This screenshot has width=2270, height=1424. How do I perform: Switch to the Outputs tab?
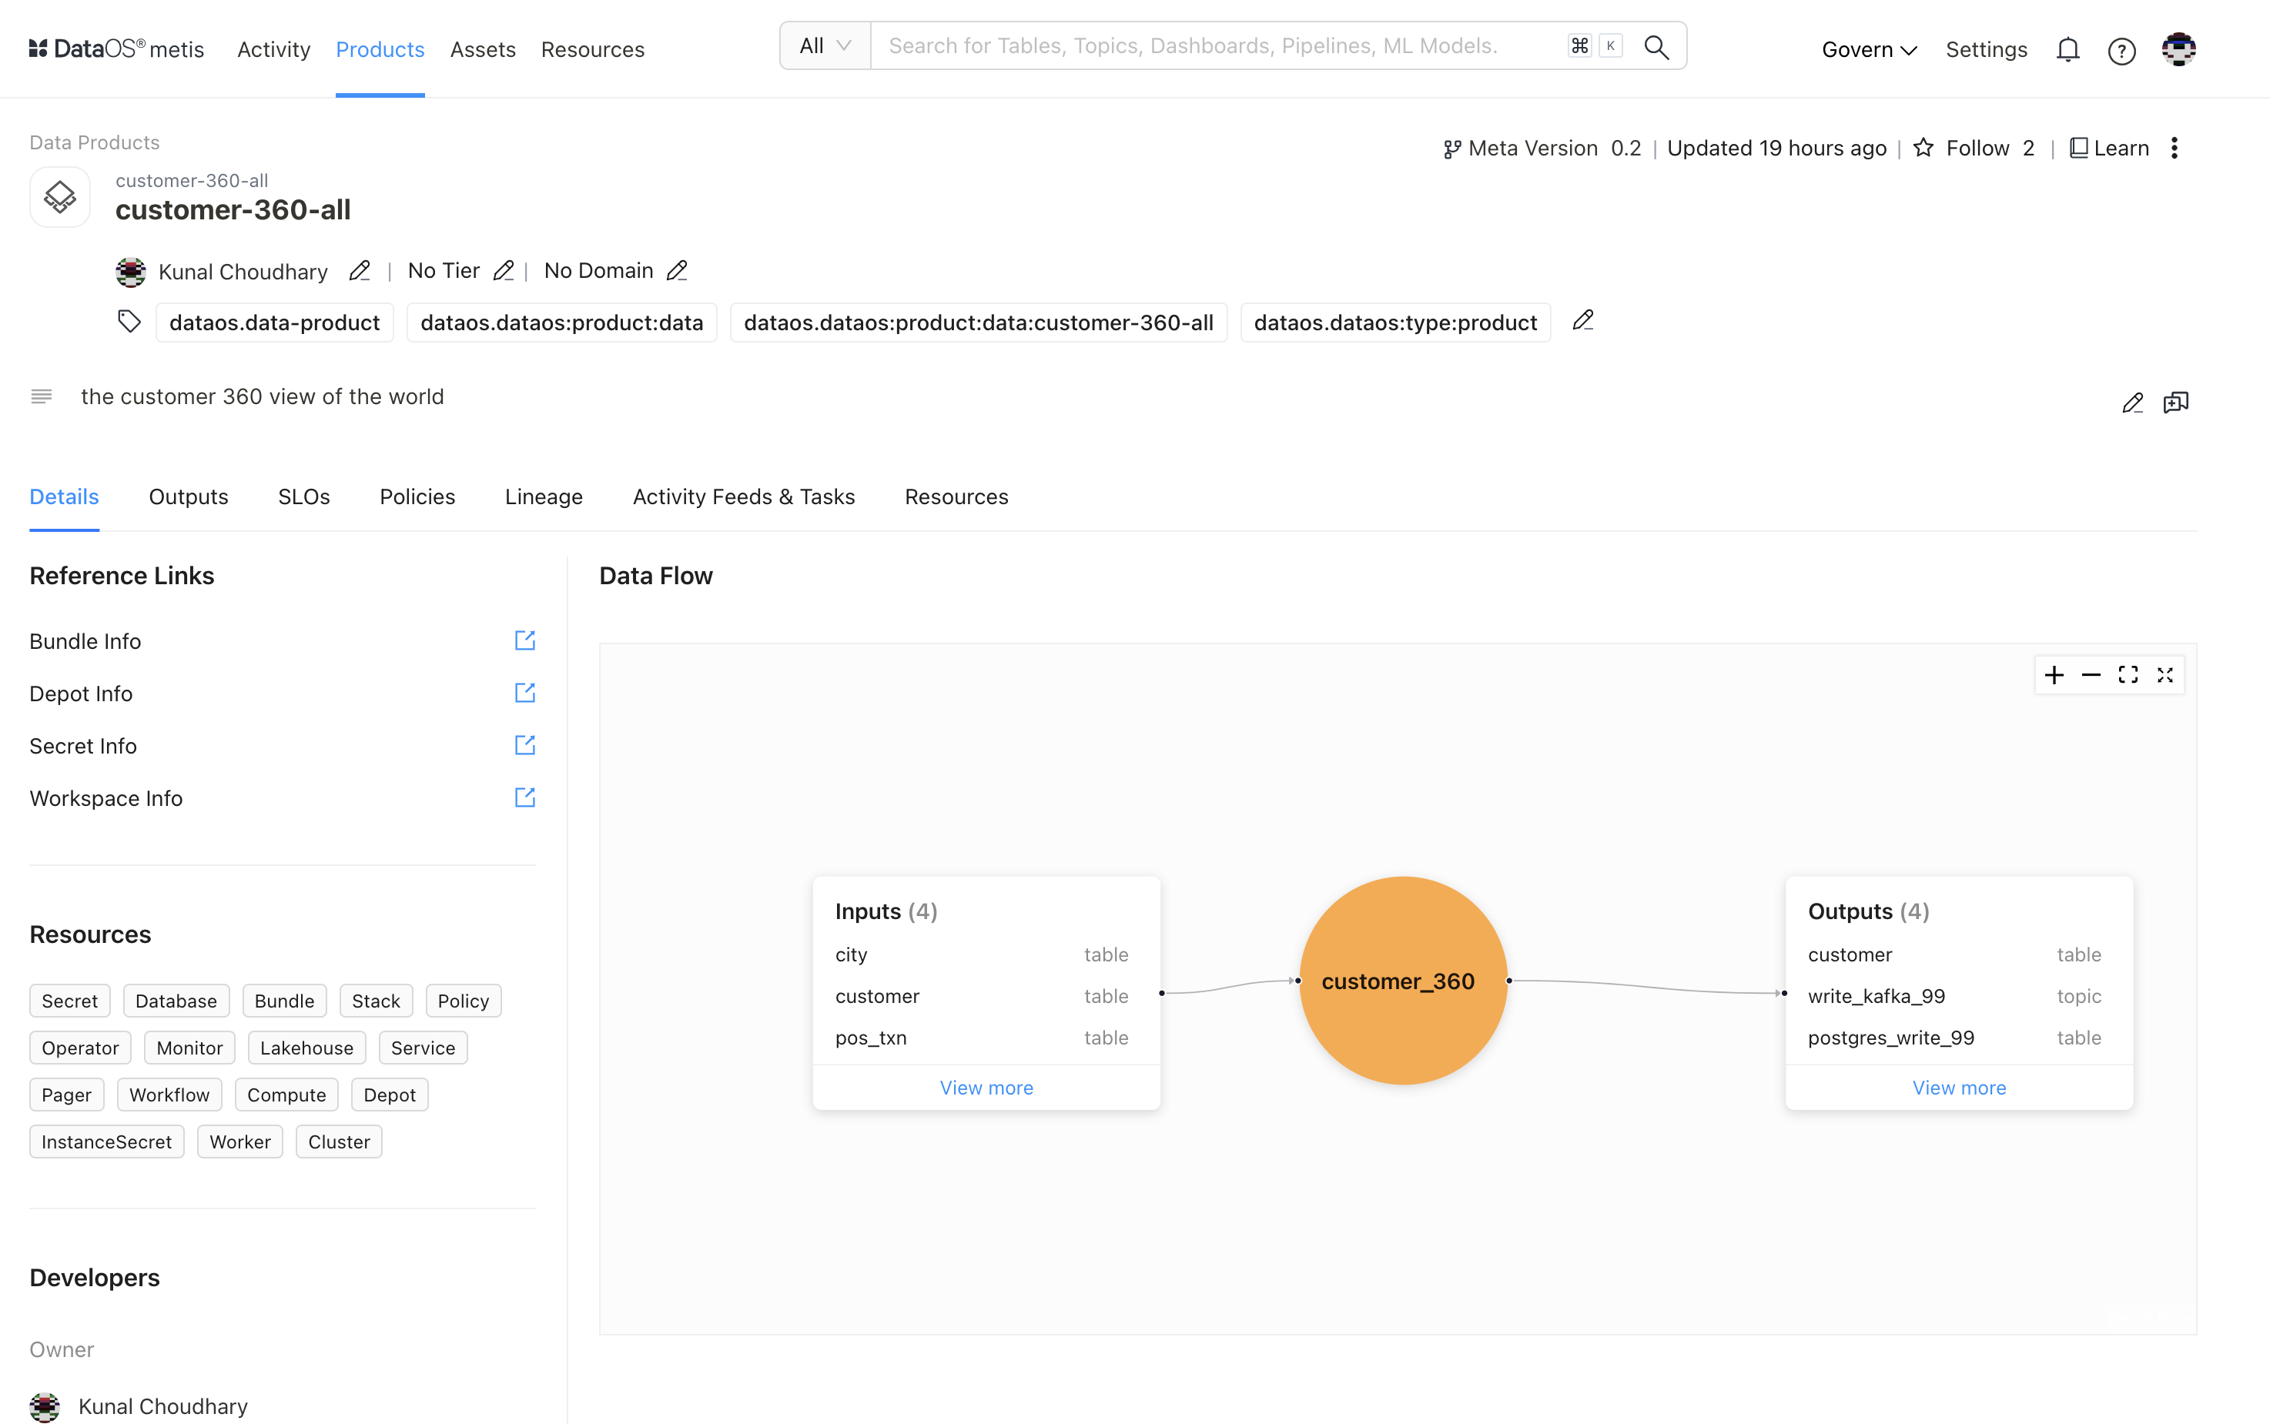point(186,497)
